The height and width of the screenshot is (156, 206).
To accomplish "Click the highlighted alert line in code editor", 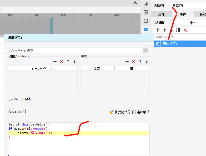I will pyautogui.click(x=79, y=133).
